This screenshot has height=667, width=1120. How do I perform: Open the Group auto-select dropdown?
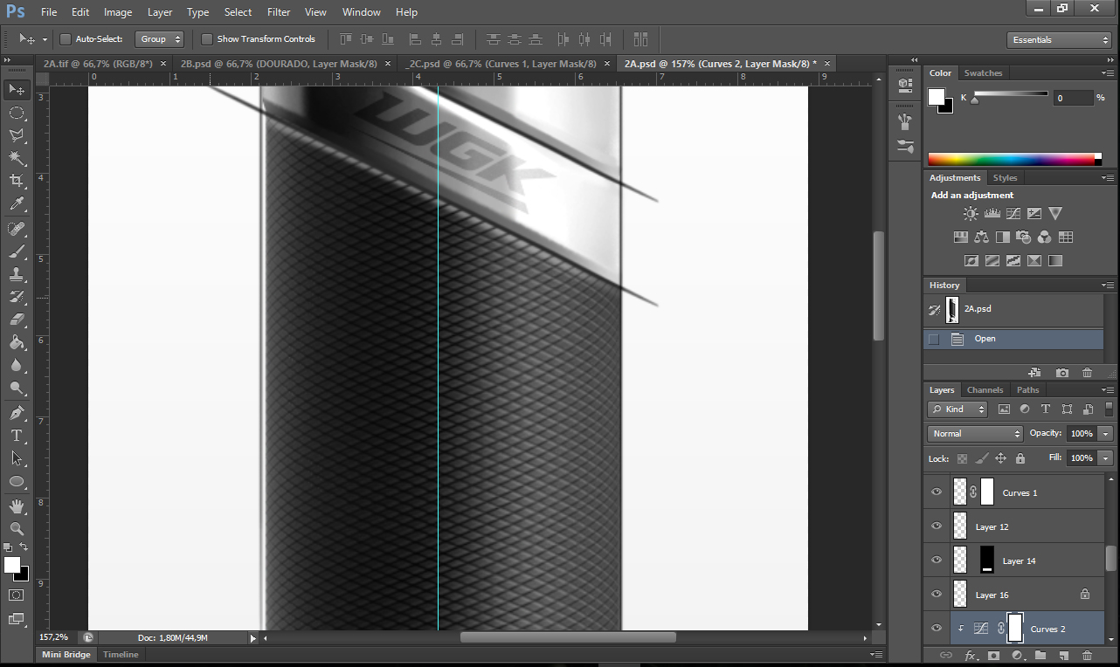pos(161,39)
